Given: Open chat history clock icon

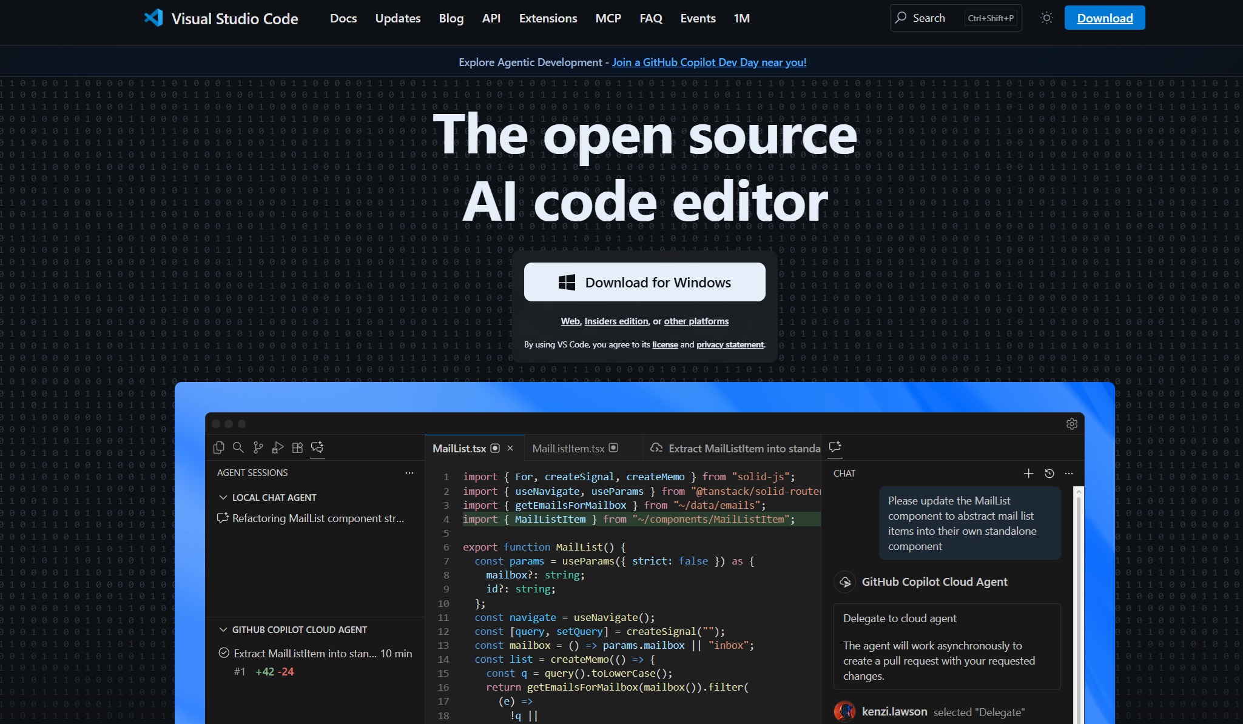Looking at the screenshot, I should [x=1049, y=474].
